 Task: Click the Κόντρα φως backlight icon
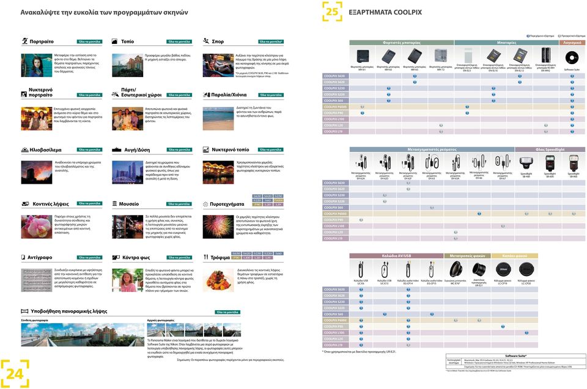point(116,257)
